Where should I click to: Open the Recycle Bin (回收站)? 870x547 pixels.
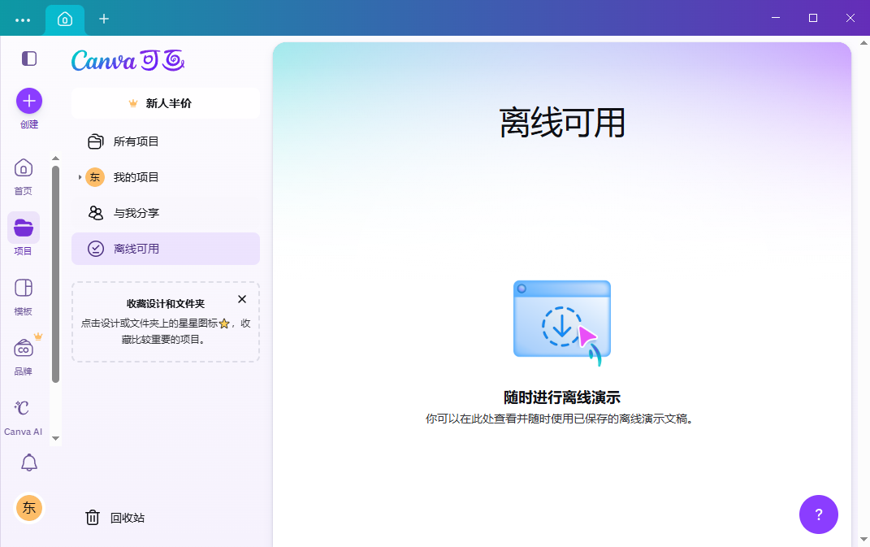tap(116, 518)
